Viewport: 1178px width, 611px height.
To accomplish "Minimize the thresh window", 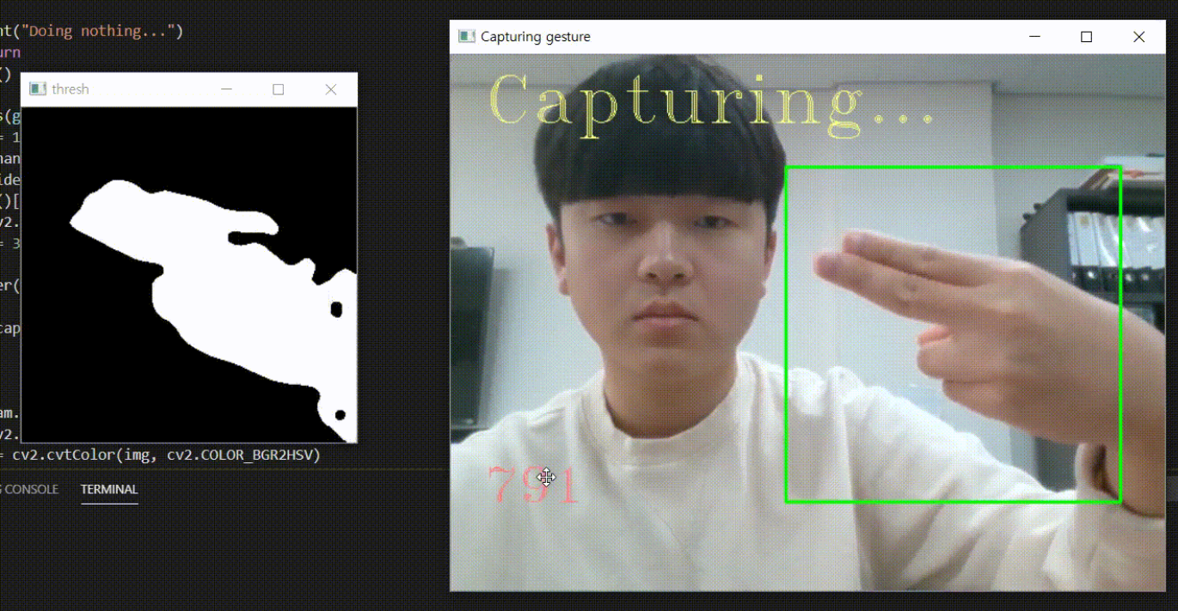I will pyautogui.click(x=226, y=89).
